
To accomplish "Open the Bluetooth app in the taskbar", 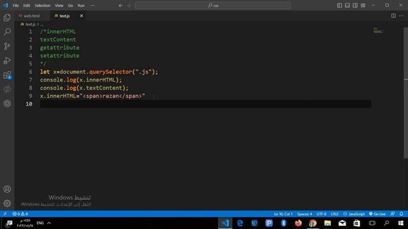I will click(284, 223).
